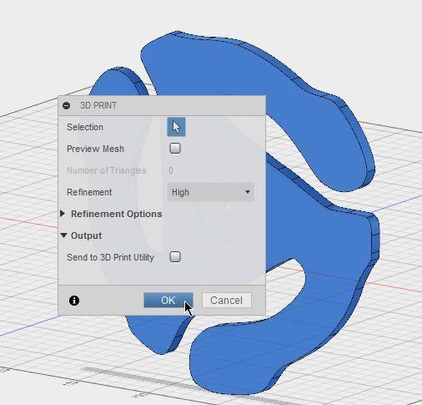Viewport: 422px width, 405px height.
Task: Click the 3D PRINT dialog title bar
Action: [x=162, y=105]
